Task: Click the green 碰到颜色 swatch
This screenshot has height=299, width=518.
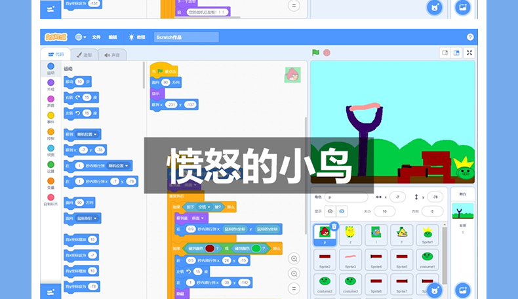Action: [256, 249]
